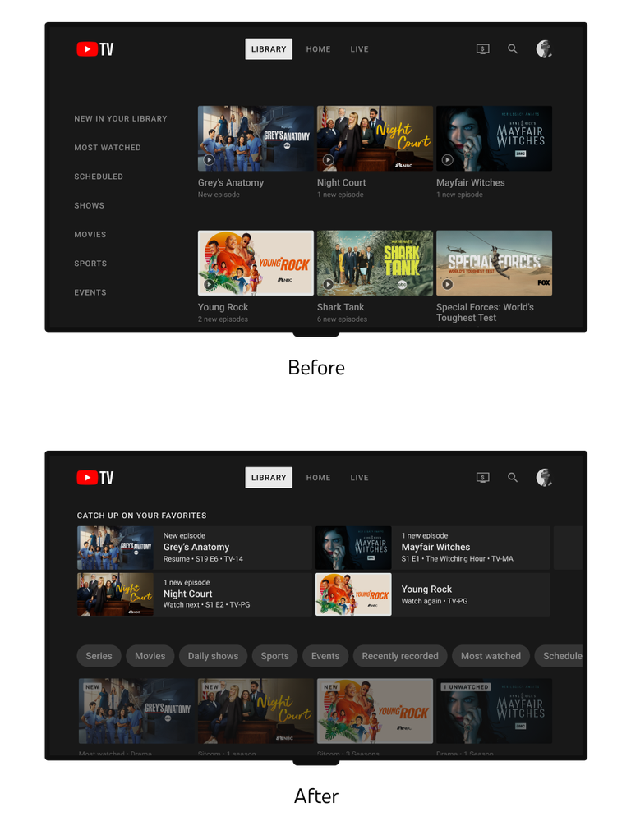The height and width of the screenshot is (821, 631).
Task: Select the HOME tab in the Before screen
Action: click(x=318, y=49)
